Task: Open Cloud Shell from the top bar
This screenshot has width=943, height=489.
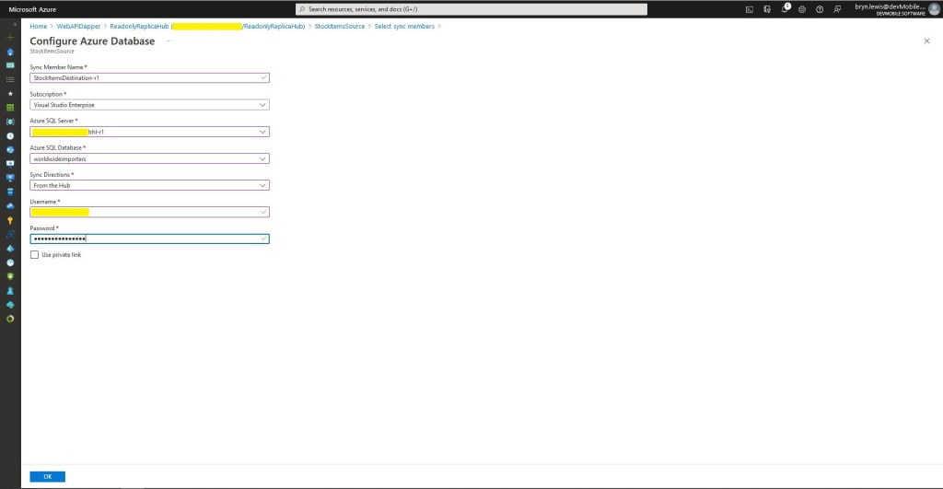Action: click(x=750, y=9)
